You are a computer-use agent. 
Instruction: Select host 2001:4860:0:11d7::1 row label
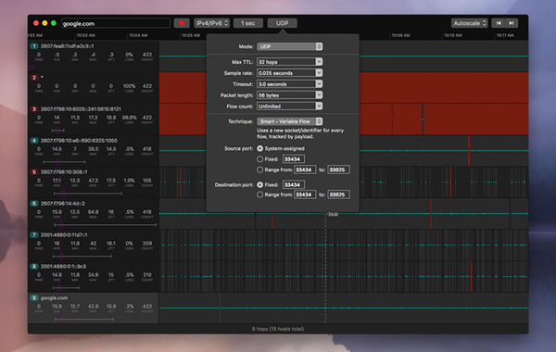point(64,235)
